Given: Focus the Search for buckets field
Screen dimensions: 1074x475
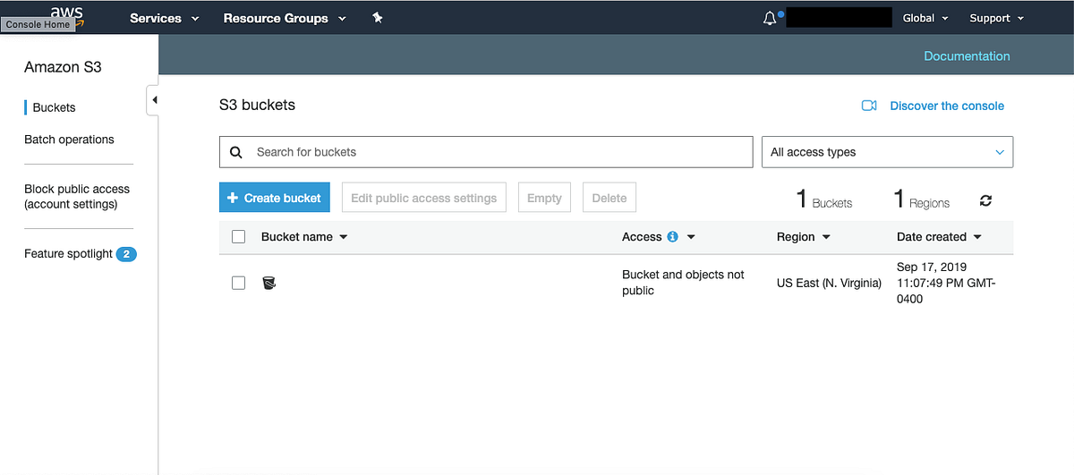Looking at the screenshot, I should [x=486, y=152].
